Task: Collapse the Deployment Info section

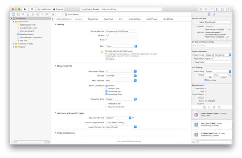Action: pyautogui.click(x=56, y=66)
